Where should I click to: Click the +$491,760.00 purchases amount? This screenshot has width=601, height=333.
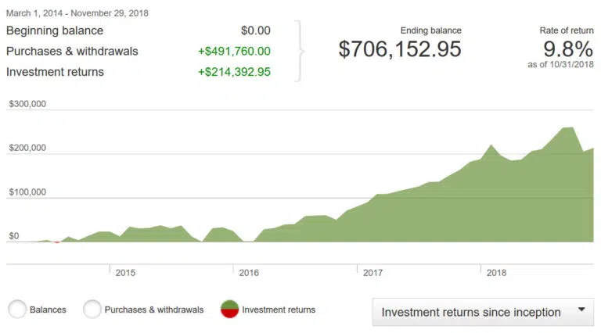tap(234, 52)
